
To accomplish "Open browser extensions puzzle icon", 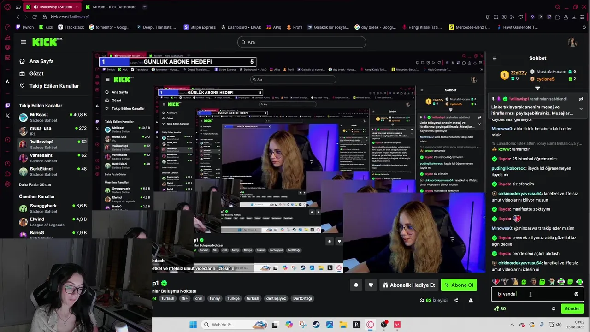I will (x=557, y=17).
